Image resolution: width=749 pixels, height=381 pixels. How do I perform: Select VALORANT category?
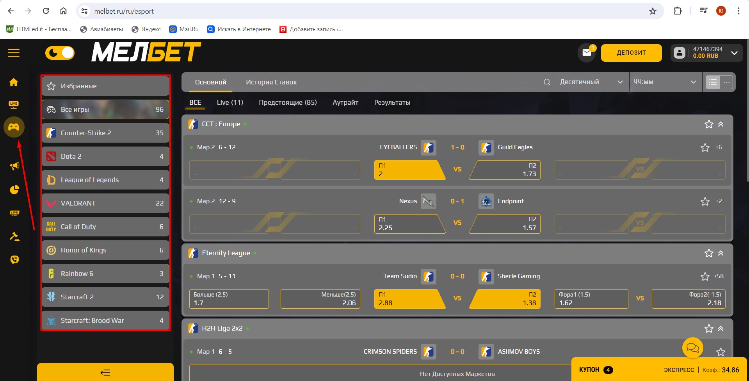(x=105, y=203)
